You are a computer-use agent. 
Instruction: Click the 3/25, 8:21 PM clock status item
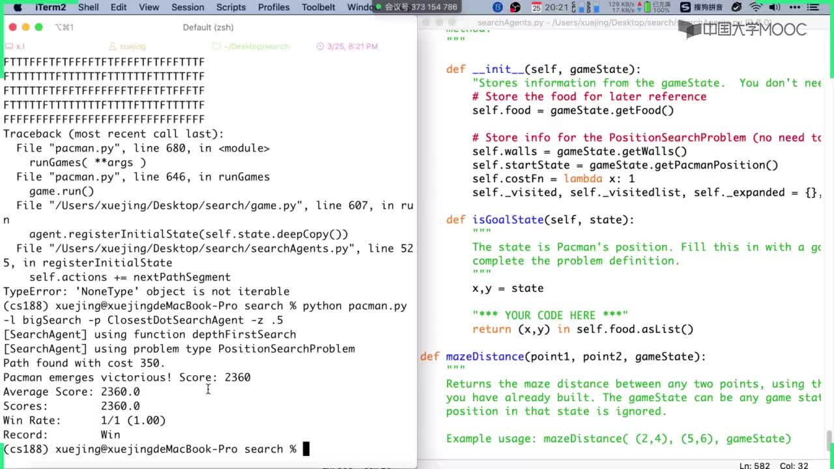347,46
